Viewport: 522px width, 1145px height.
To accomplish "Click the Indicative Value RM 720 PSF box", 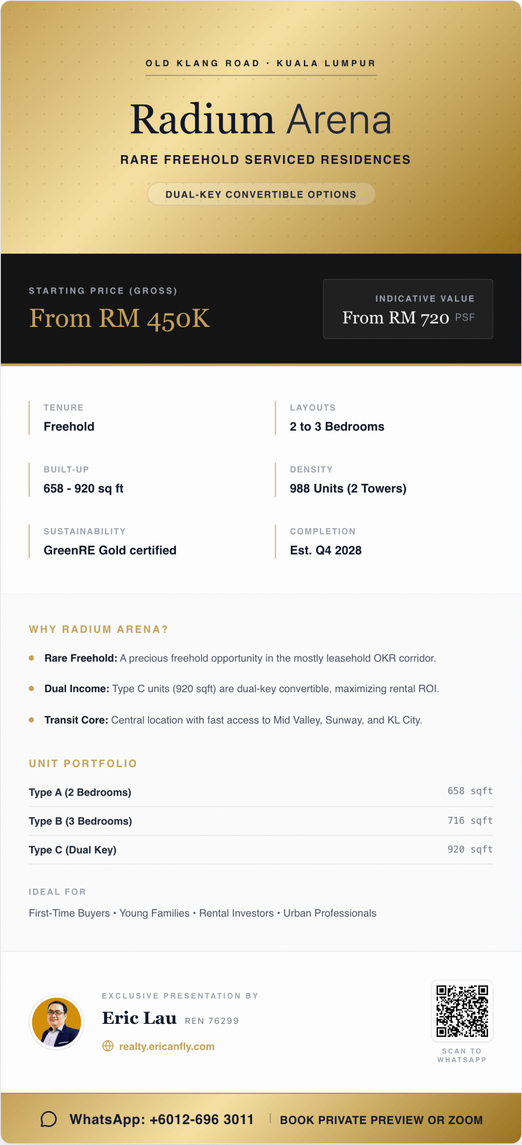I will pyautogui.click(x=408, y=309).
